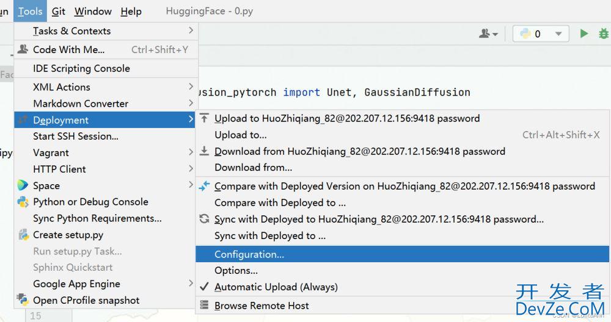Expand the HTTP Client submenu arrow
The image size is (611, 322).
coord(191,168)
